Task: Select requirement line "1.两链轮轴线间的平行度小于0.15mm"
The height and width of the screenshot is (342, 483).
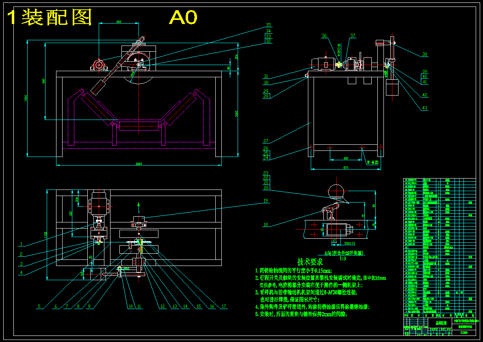Action: tap(293, 271)
